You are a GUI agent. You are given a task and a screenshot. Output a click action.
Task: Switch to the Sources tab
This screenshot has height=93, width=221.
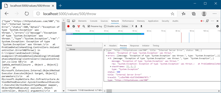(x=104, y=21)
